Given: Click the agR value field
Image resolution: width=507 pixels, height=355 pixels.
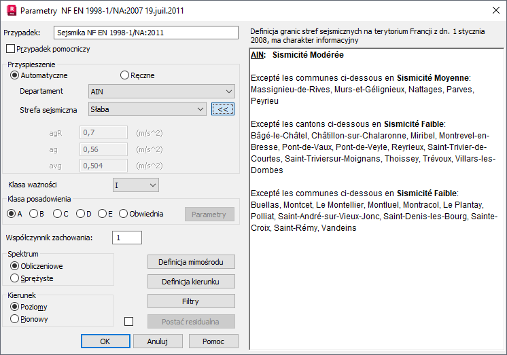Looking at the screenshot, I should pos(103,132).
